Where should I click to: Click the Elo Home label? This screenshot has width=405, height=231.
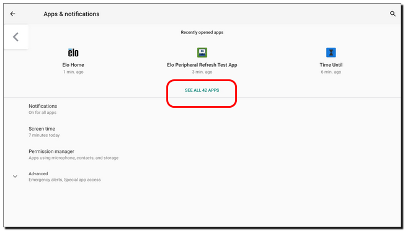point(73,65)
